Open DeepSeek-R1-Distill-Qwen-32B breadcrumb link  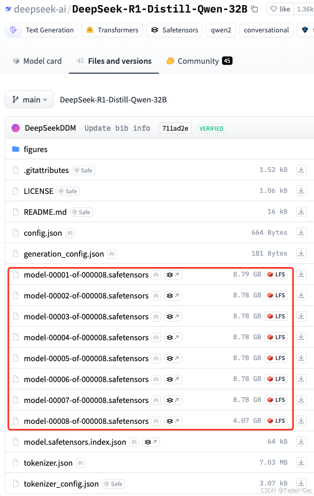113,100
